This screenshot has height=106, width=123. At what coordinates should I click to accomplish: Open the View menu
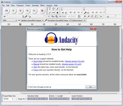pyautogui.click(x=13, y=5)
